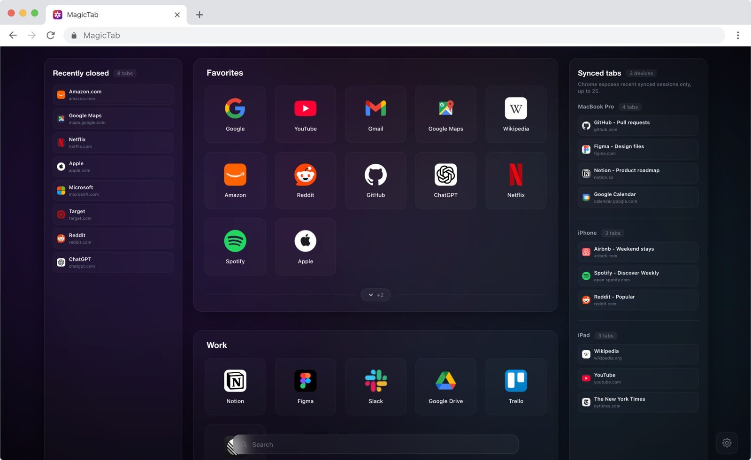The height and width of the screenshot is (460, 751).
Task: Click the browser back arrow
Action: point(13,35)
